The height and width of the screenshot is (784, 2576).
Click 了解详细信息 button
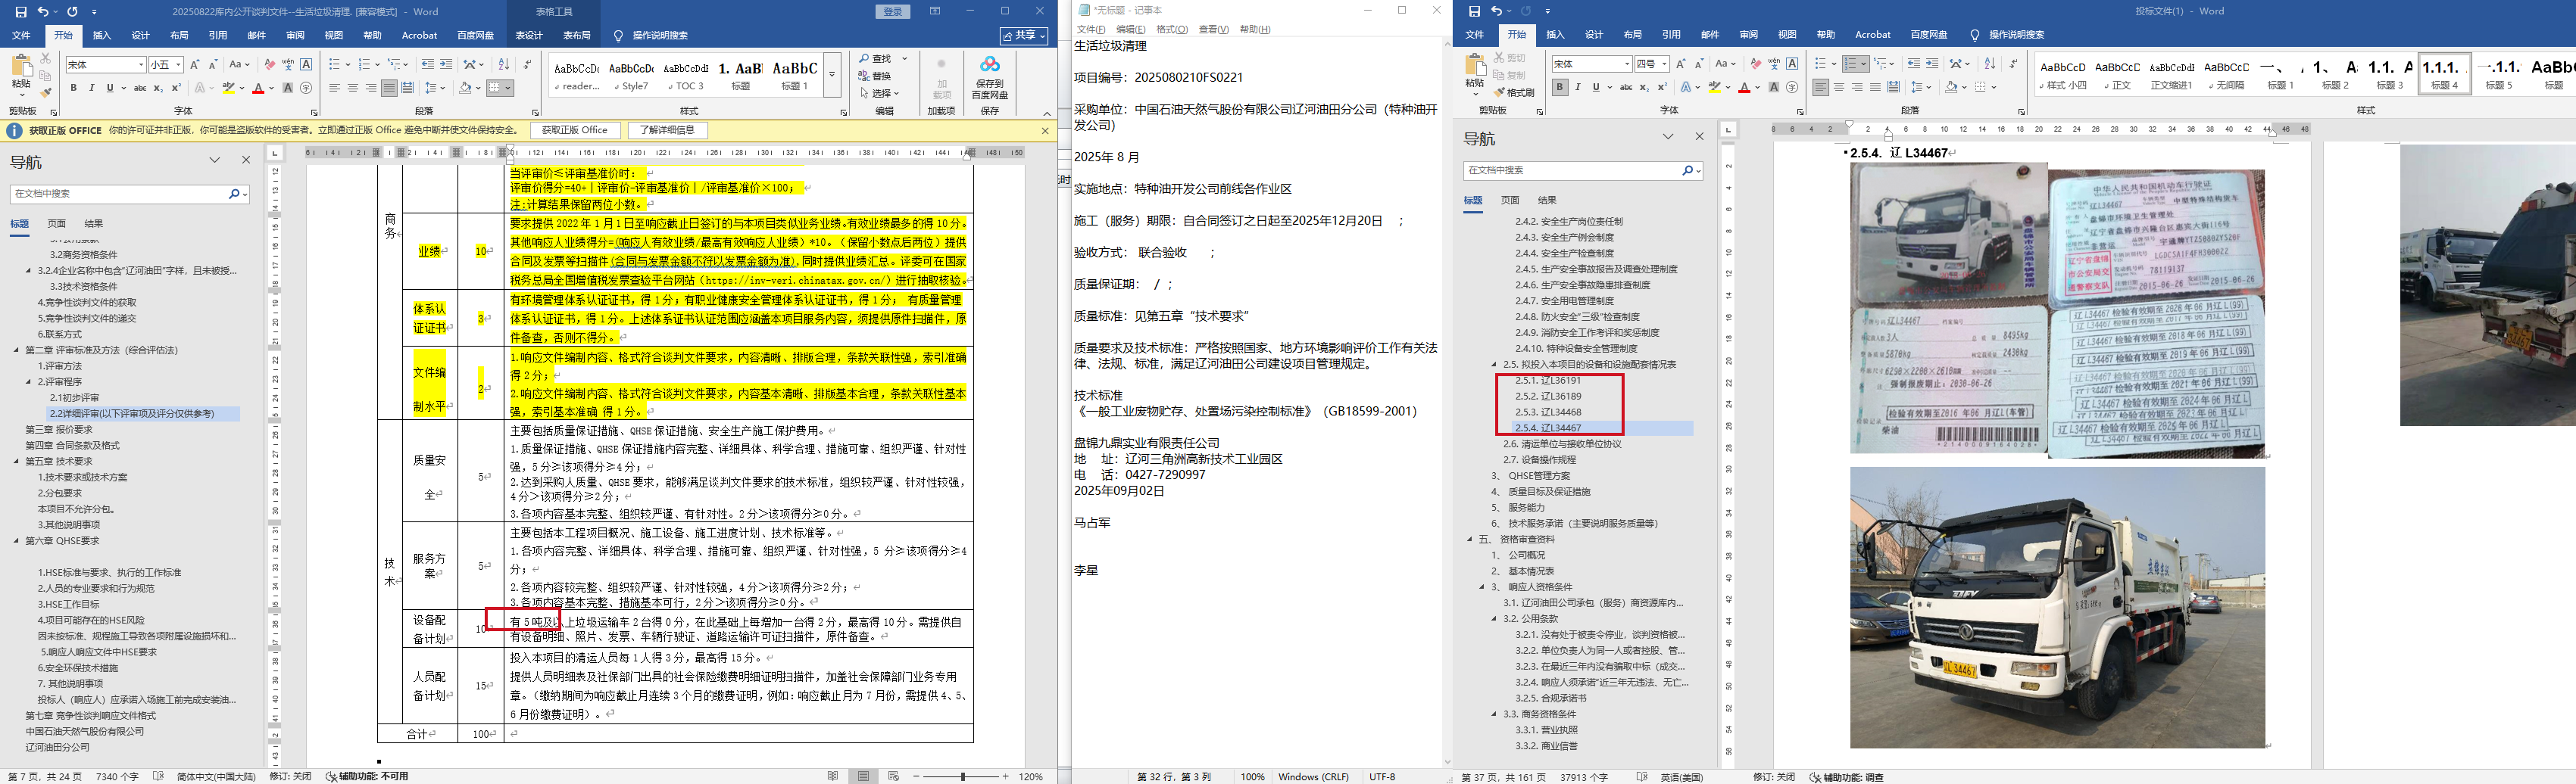click(667, 131)
